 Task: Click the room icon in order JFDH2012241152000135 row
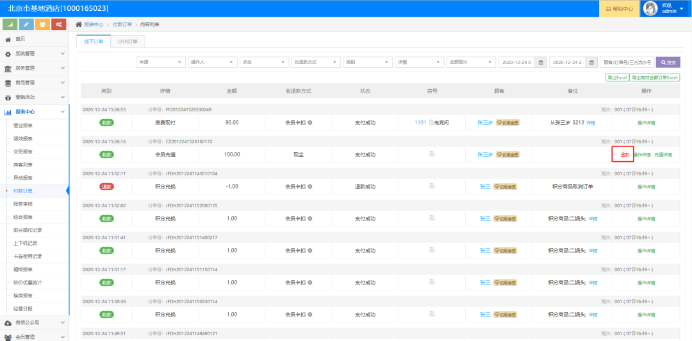(432, 219)
